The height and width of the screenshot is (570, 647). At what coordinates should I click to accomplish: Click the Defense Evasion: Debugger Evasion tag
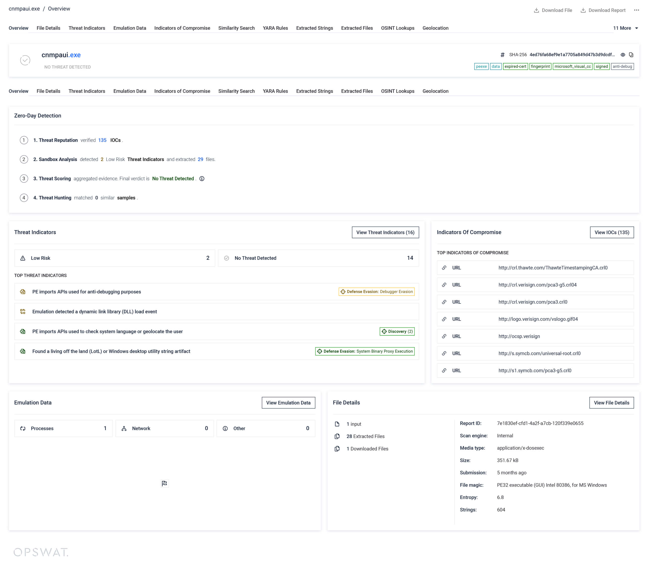(x=376, y=292)
